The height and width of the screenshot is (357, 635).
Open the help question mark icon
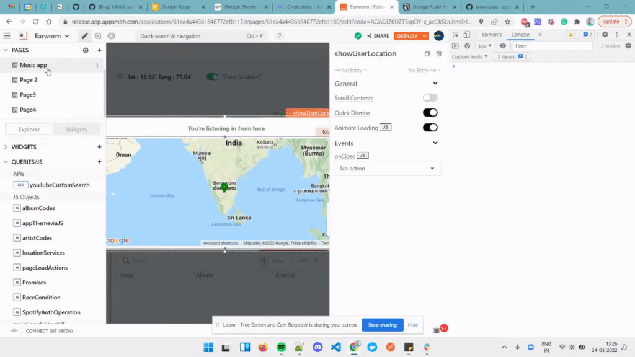click(279, 36)
